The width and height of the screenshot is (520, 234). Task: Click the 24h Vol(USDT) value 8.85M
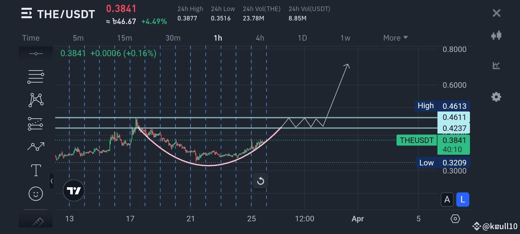(x=297, y=18)
